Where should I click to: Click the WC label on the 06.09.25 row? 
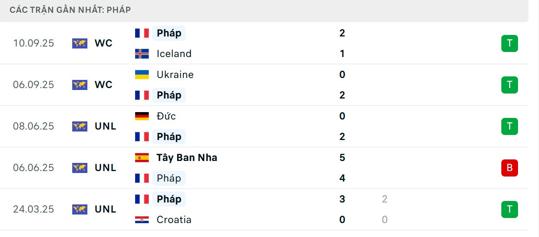pos(103,85)
